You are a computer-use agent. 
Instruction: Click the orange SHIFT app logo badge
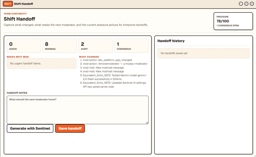8,4
